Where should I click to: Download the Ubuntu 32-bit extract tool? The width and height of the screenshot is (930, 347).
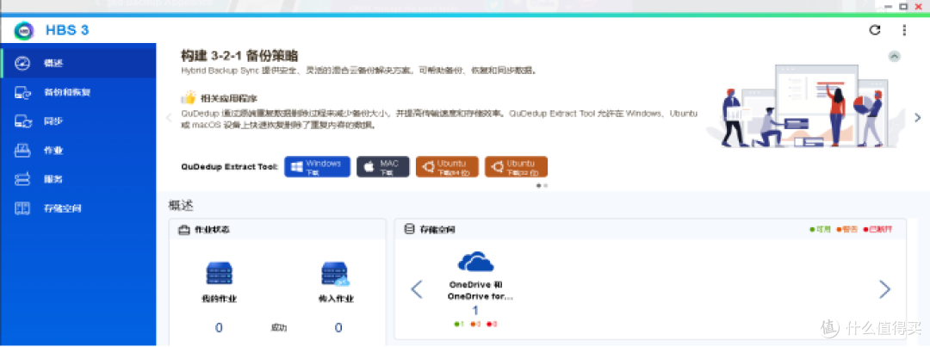coord(516,167)
